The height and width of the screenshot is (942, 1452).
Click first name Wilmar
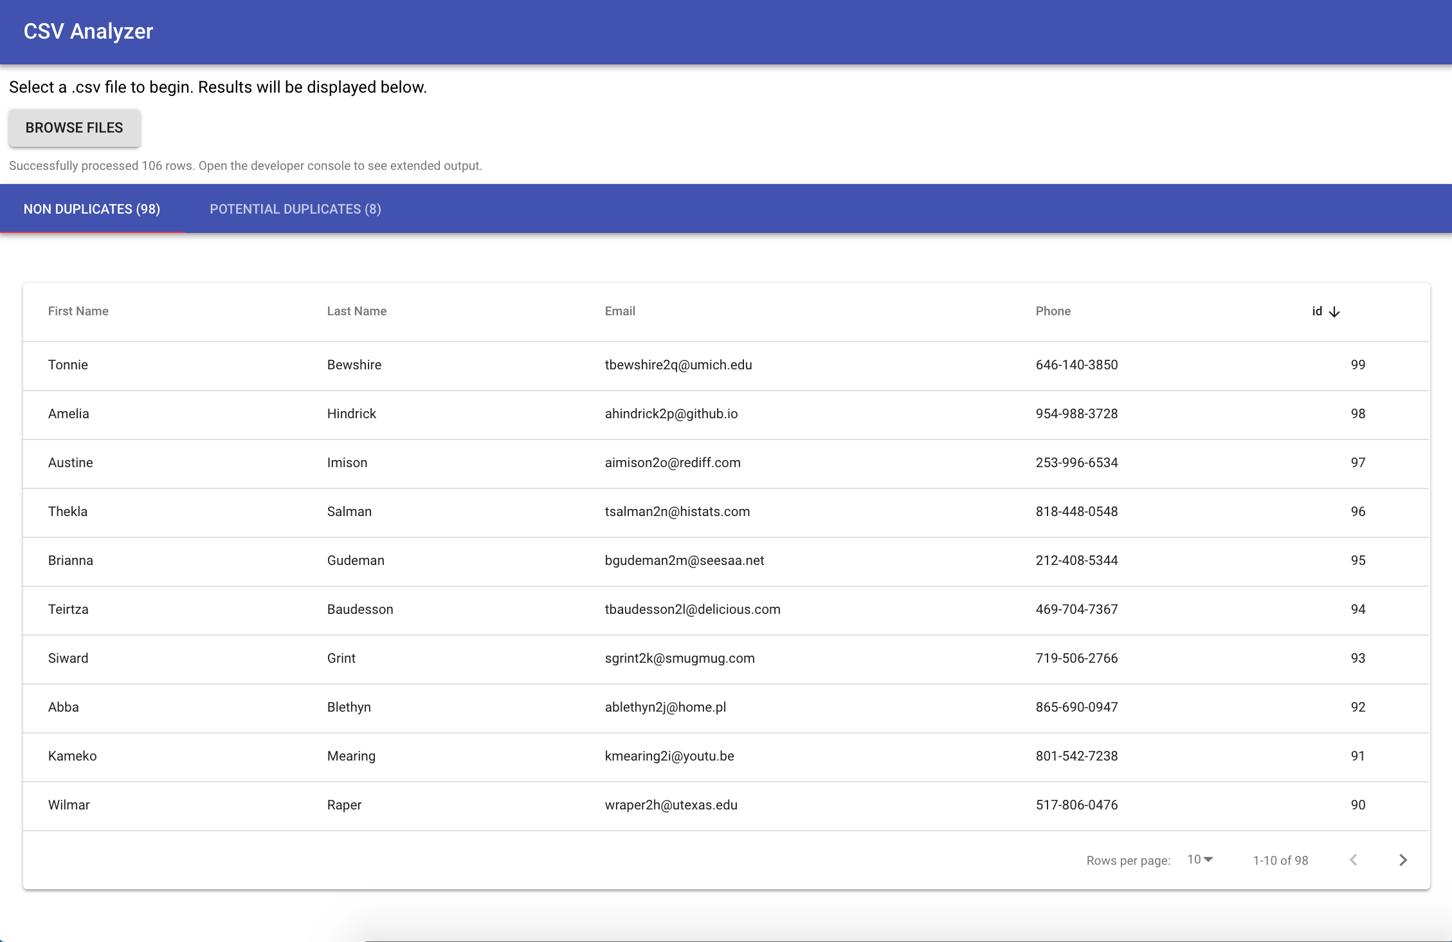pyautogui.click(x=69, y=805)
